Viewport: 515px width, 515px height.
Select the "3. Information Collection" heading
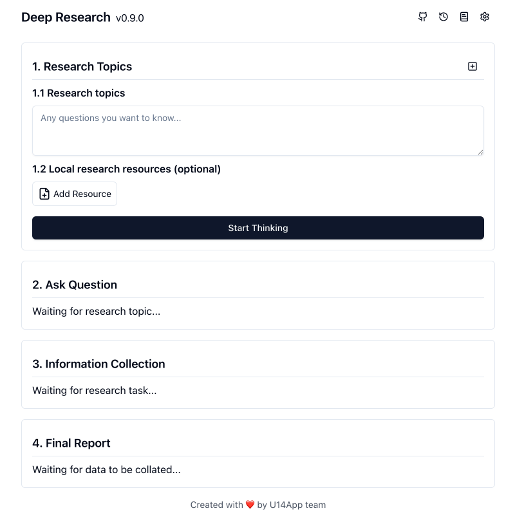98,364
